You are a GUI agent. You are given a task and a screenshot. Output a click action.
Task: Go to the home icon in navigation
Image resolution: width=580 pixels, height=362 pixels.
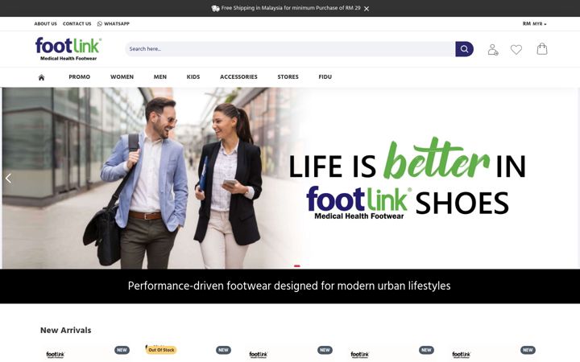41,77
